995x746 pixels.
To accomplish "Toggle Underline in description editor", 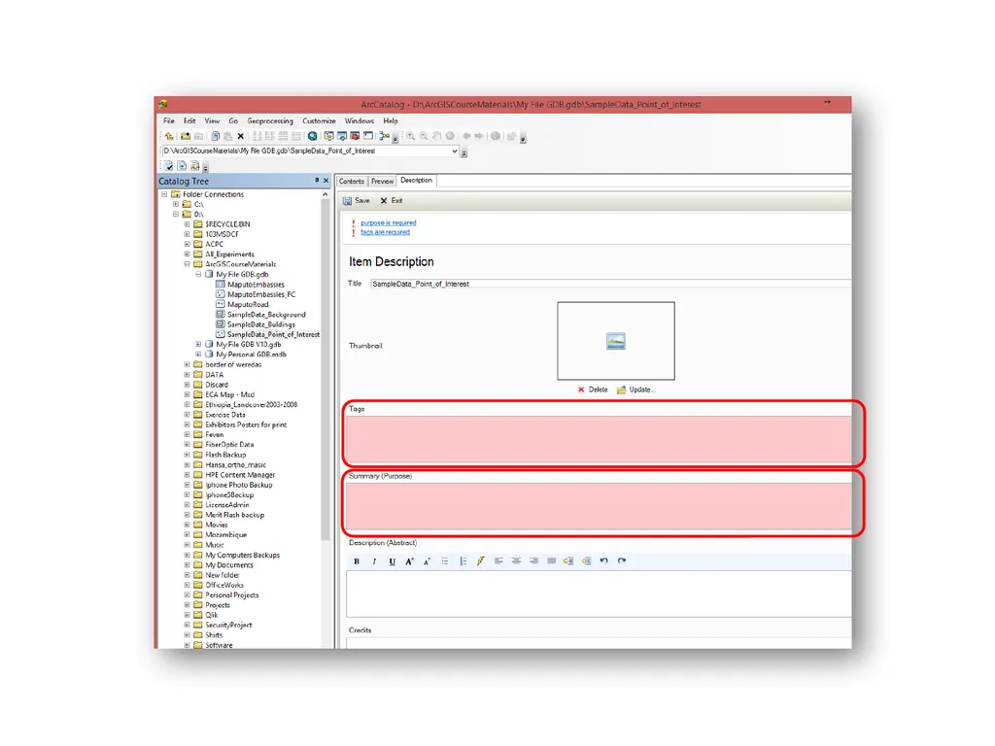I will click(x=393, y=560).
